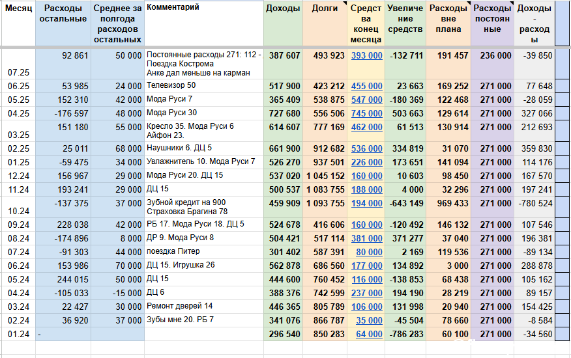Select the Месяц header cell
This screenshot has width=571, height=358.
[x=18, y=24]
